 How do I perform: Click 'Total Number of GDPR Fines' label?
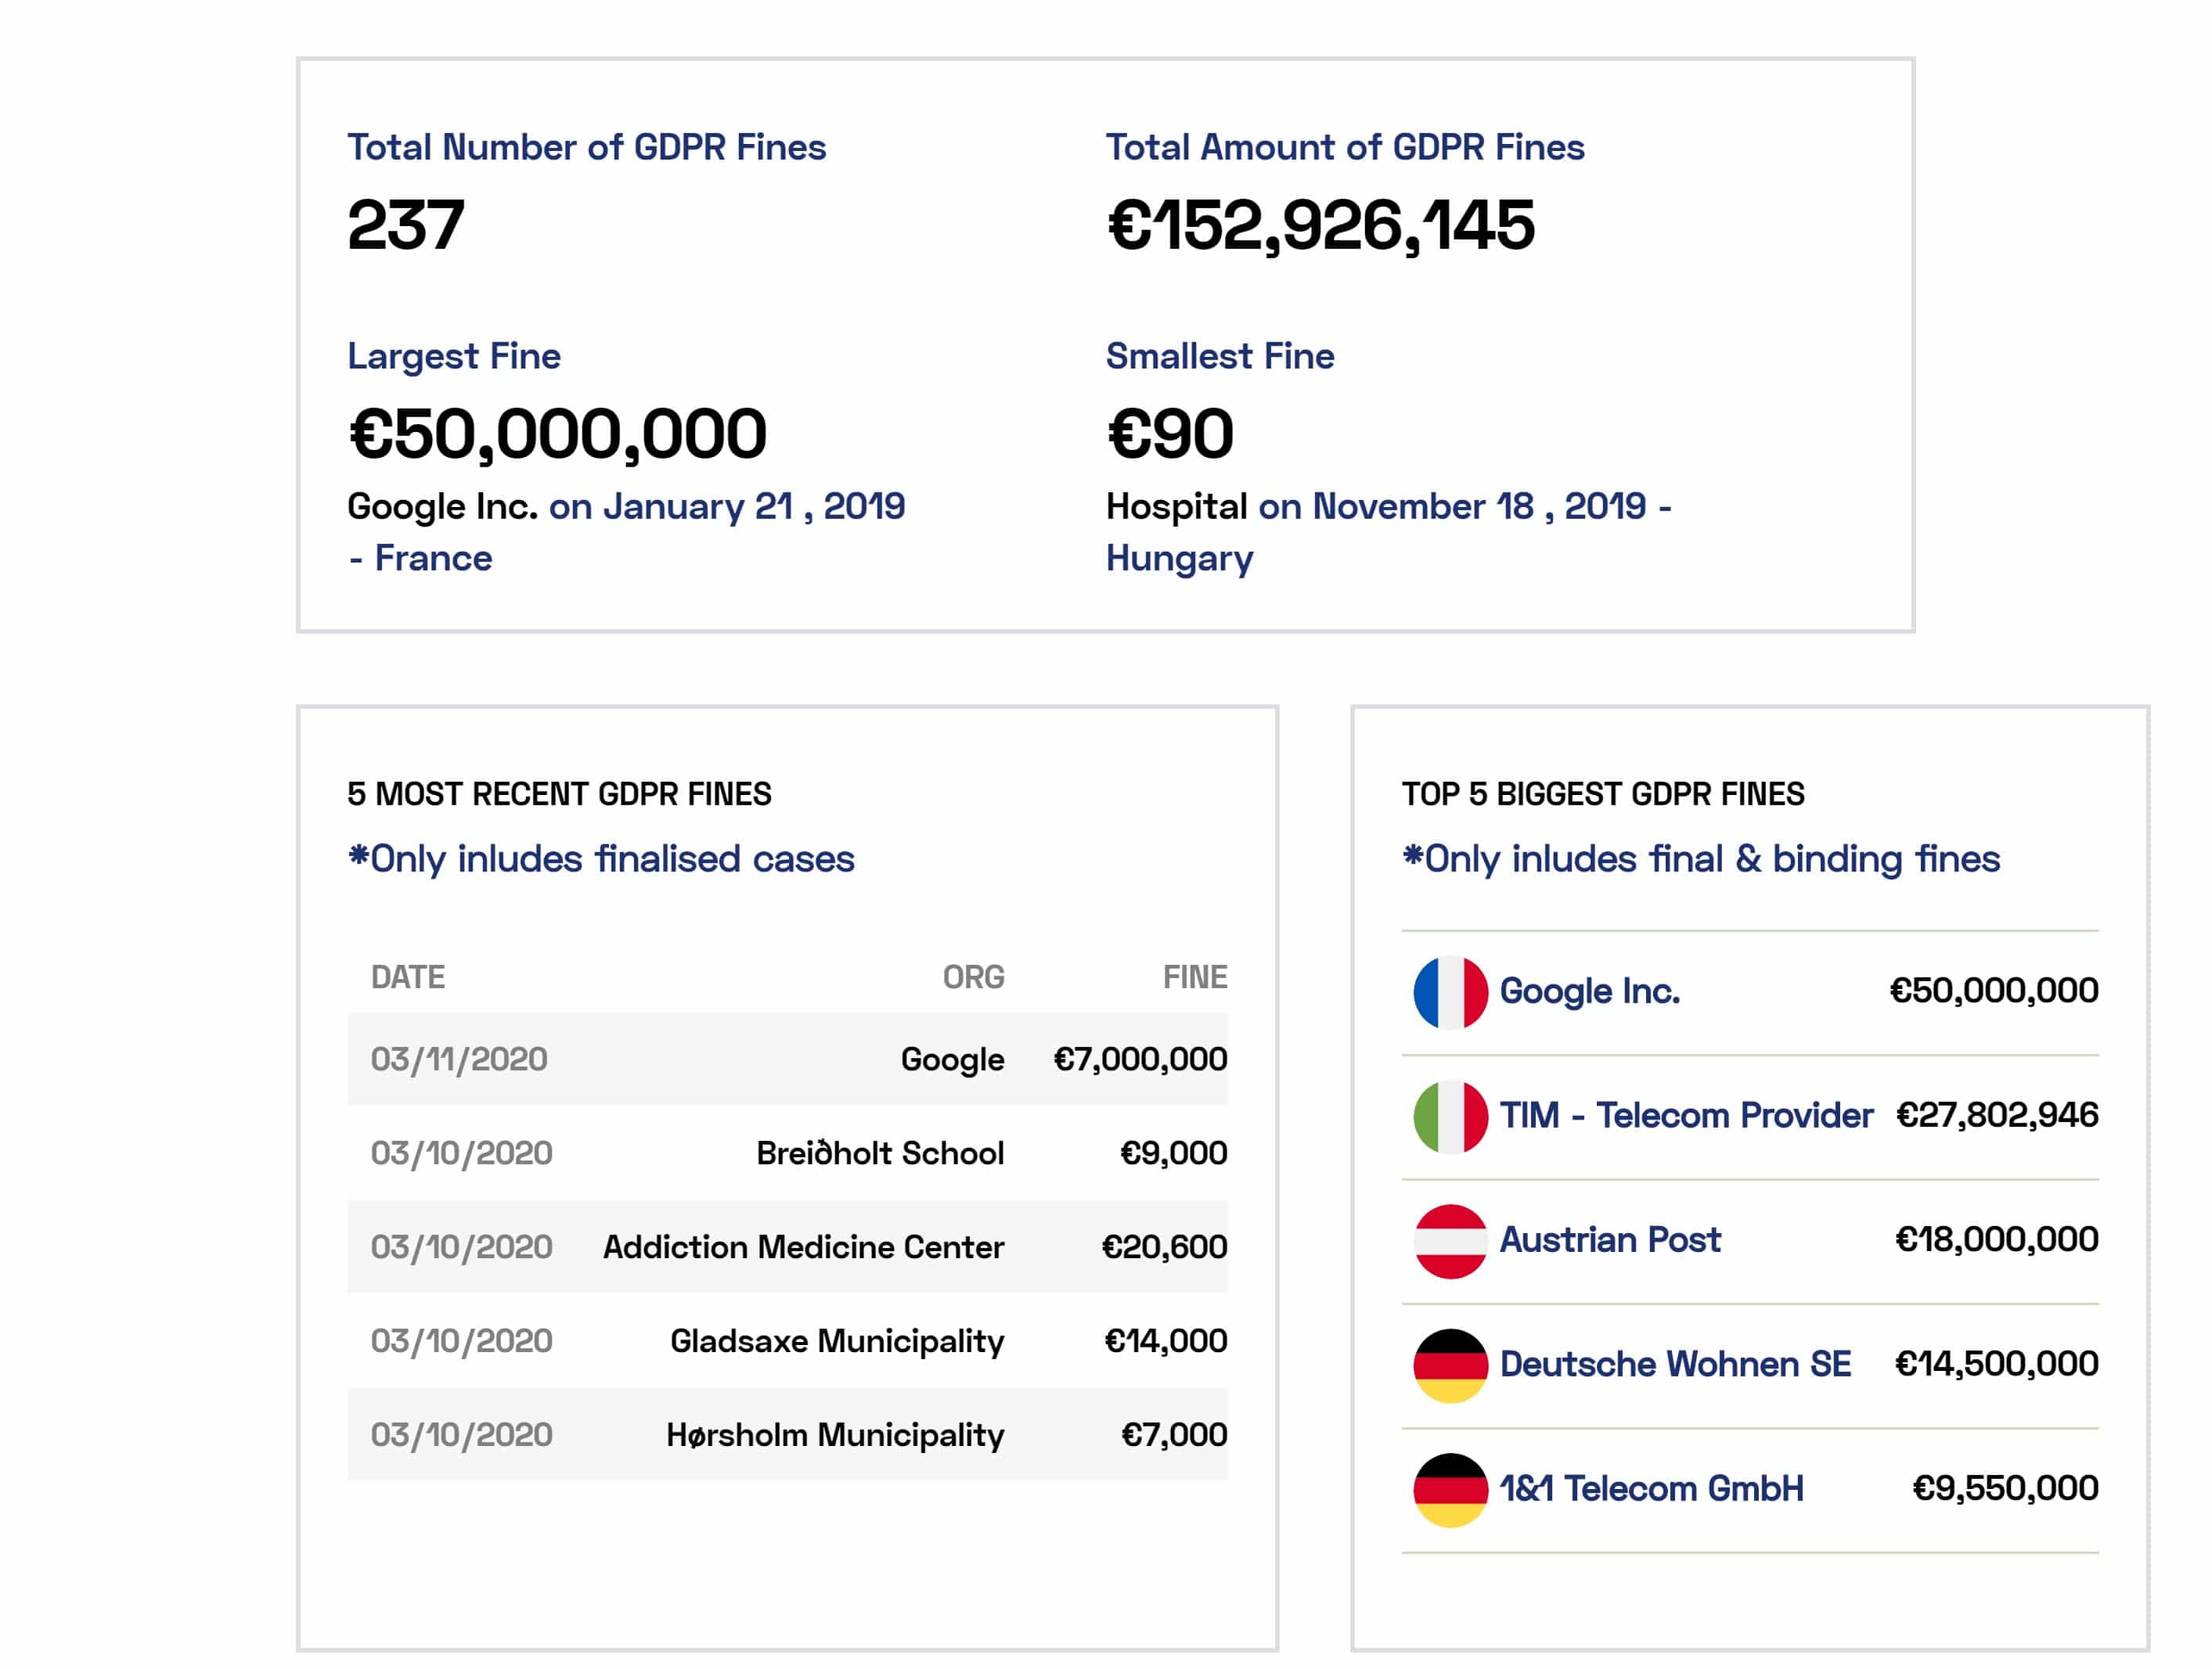(x=587, y=147)
